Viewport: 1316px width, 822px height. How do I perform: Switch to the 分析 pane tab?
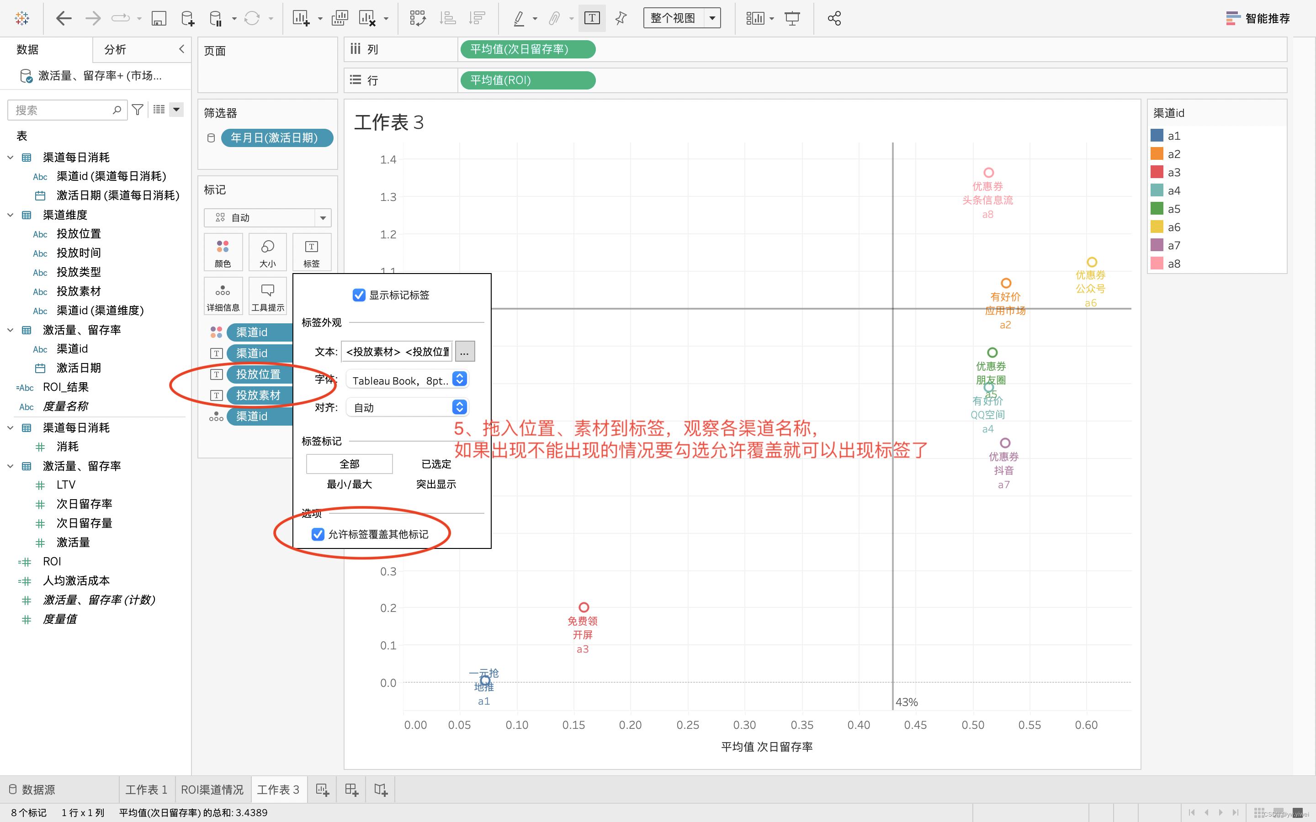(115, 49)
